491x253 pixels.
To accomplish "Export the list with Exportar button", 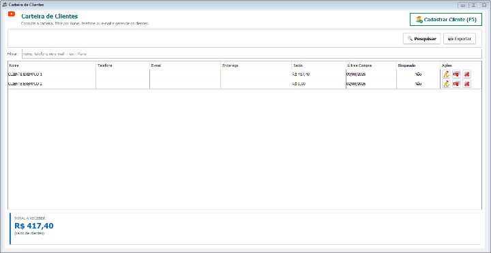I will (x=460, y=39).
